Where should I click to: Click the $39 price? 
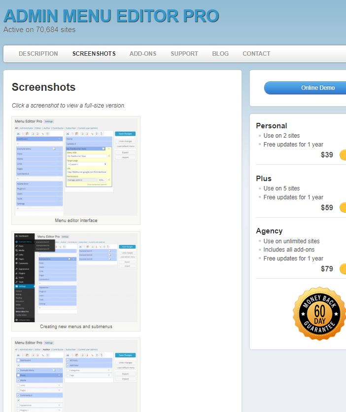327,155
